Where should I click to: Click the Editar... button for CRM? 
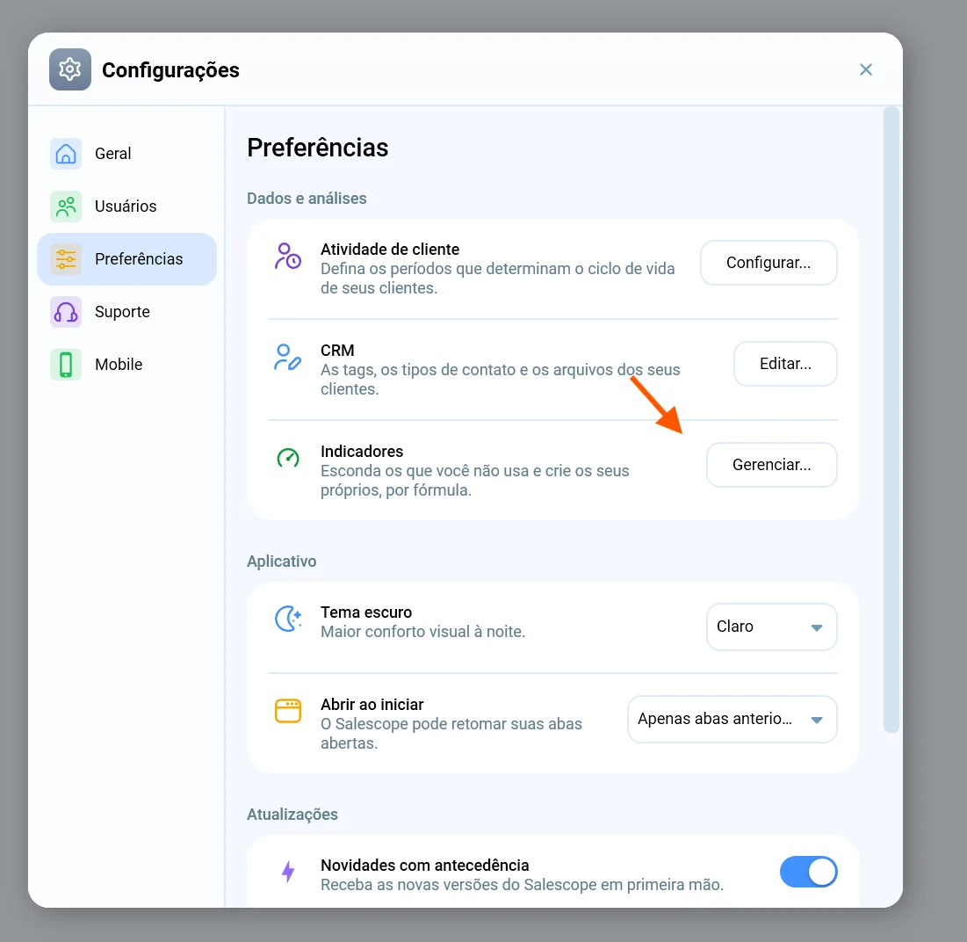coord(785,364)
